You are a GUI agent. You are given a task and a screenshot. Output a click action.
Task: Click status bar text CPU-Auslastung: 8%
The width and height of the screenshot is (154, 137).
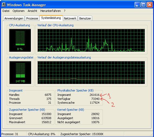pyautogui.click(x=41, y=134)
